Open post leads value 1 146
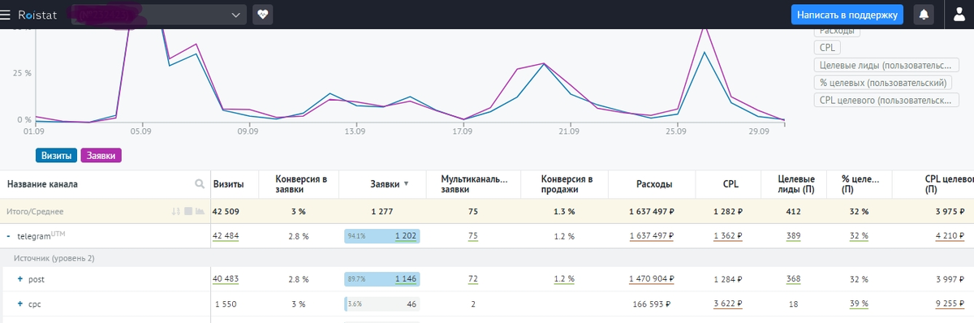The width and height of the screenshot is (974, 323). (x=406, y=279)
